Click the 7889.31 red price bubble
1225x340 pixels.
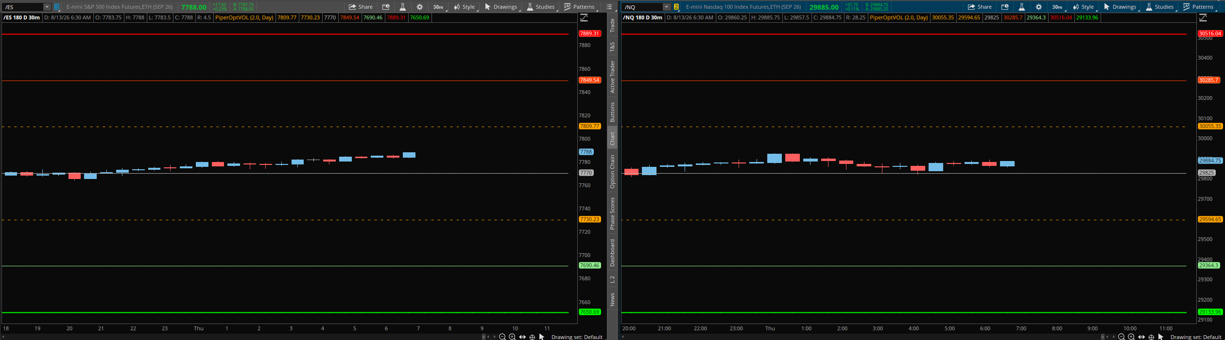pyautogui.click(x=589, y=33)
